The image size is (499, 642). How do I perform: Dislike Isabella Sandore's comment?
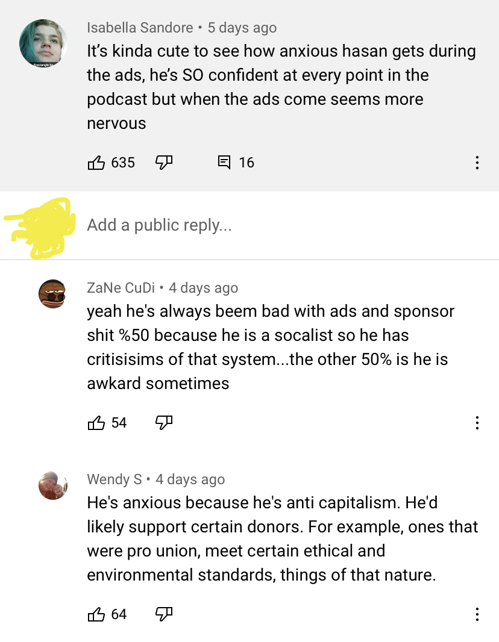(164, 163)
